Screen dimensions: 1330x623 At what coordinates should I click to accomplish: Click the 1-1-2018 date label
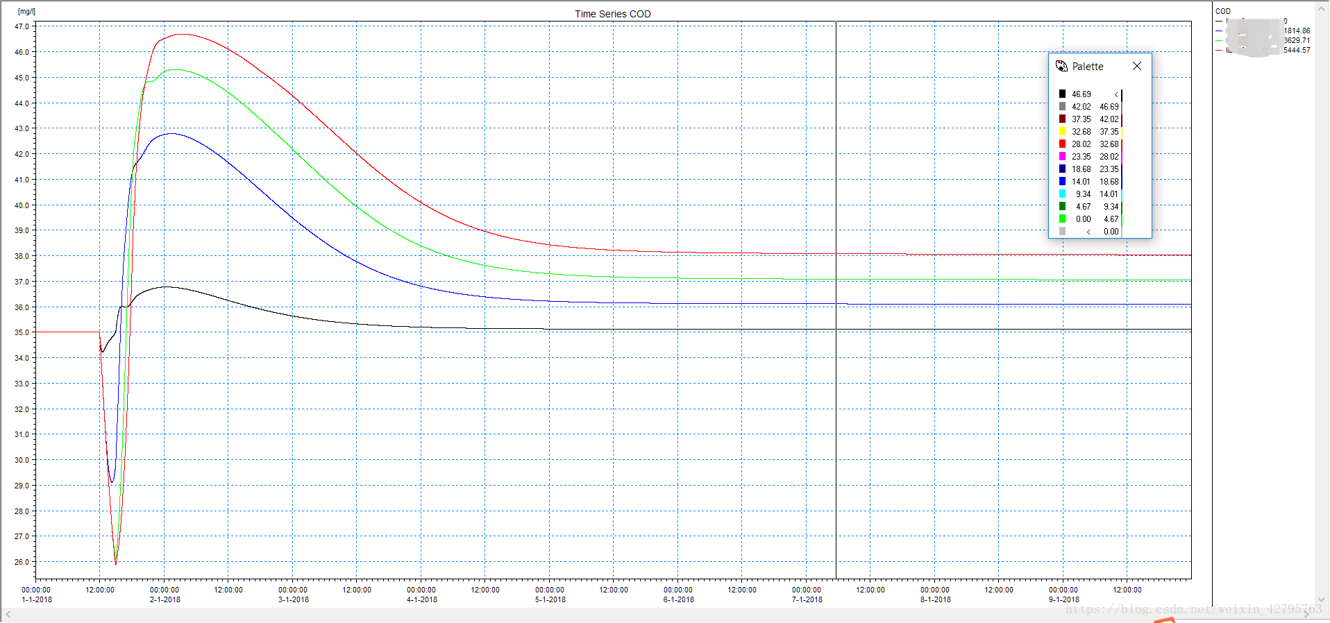[x=37, y=599]
